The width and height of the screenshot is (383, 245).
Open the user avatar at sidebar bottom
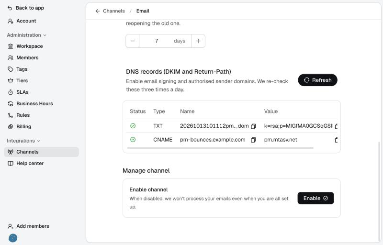pyautogui.click(x=13, y=238)
